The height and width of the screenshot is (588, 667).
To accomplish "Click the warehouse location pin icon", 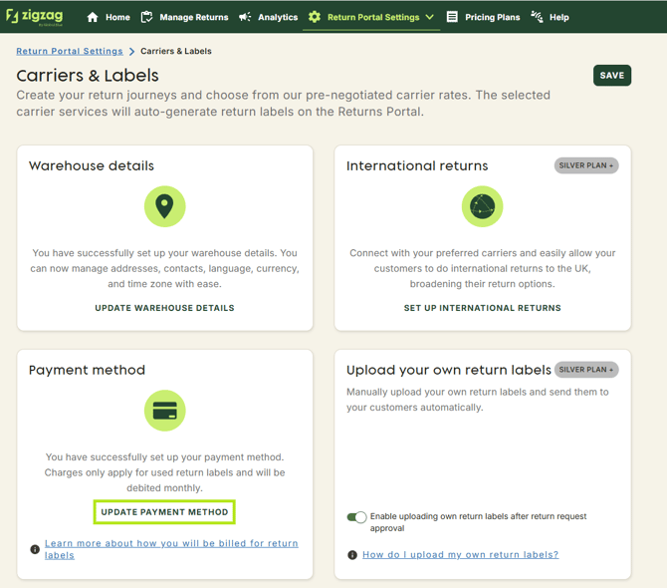I will pyautogui.click(x=164, y=206).
